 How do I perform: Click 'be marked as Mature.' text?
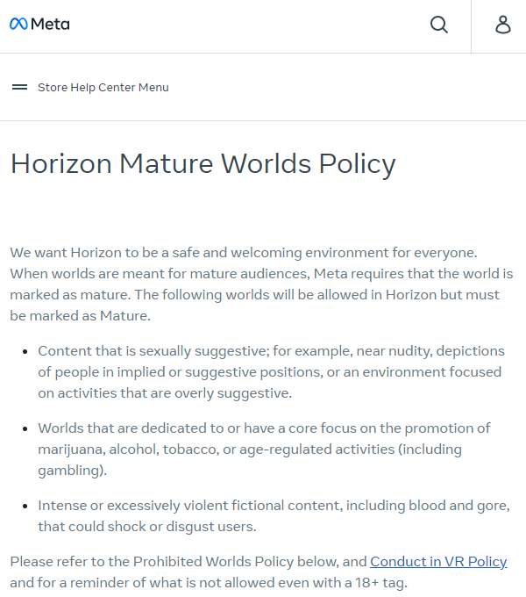point(81,315)
